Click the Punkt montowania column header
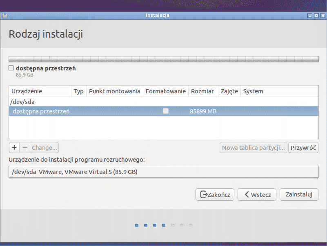This screenshot has height=246, width=327. click(x=114, y=91)
